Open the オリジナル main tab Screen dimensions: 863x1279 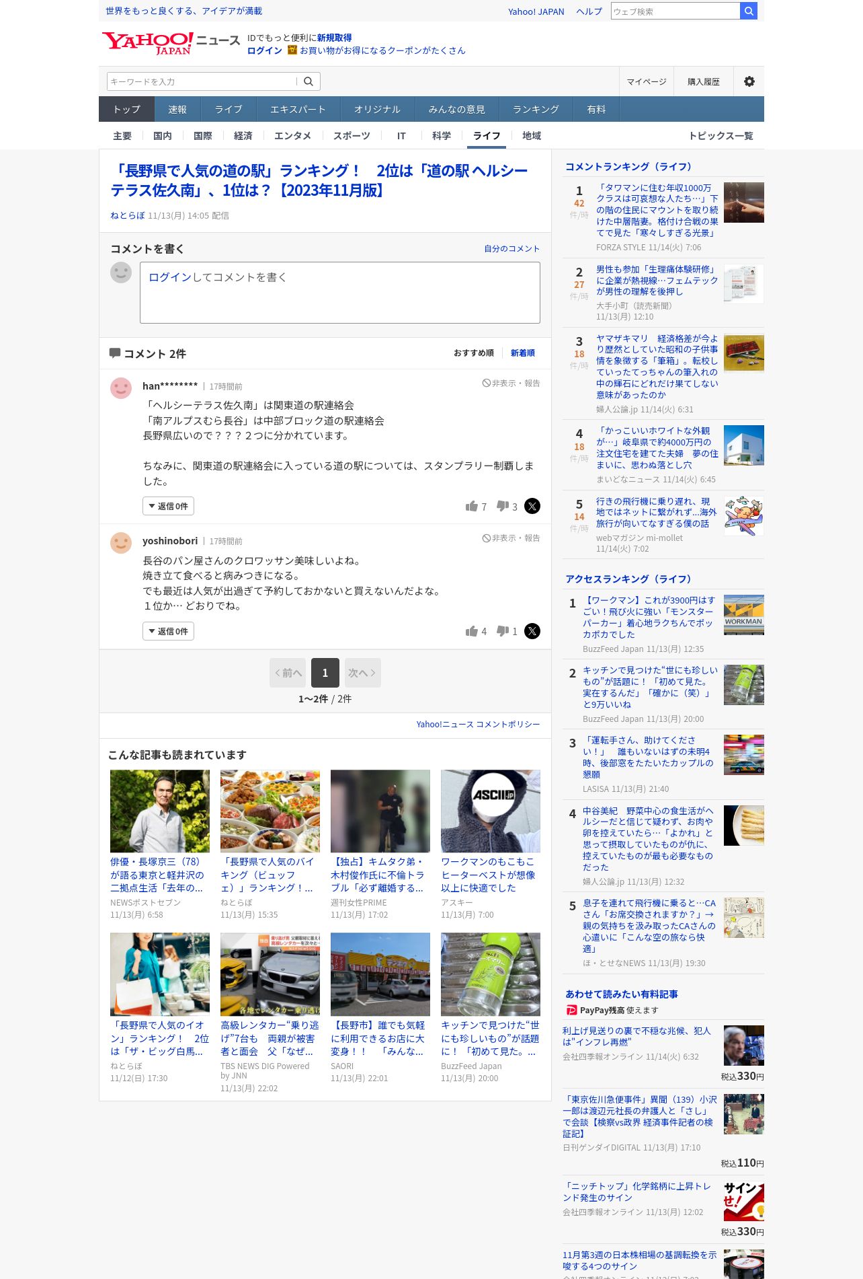click(377, 109)
